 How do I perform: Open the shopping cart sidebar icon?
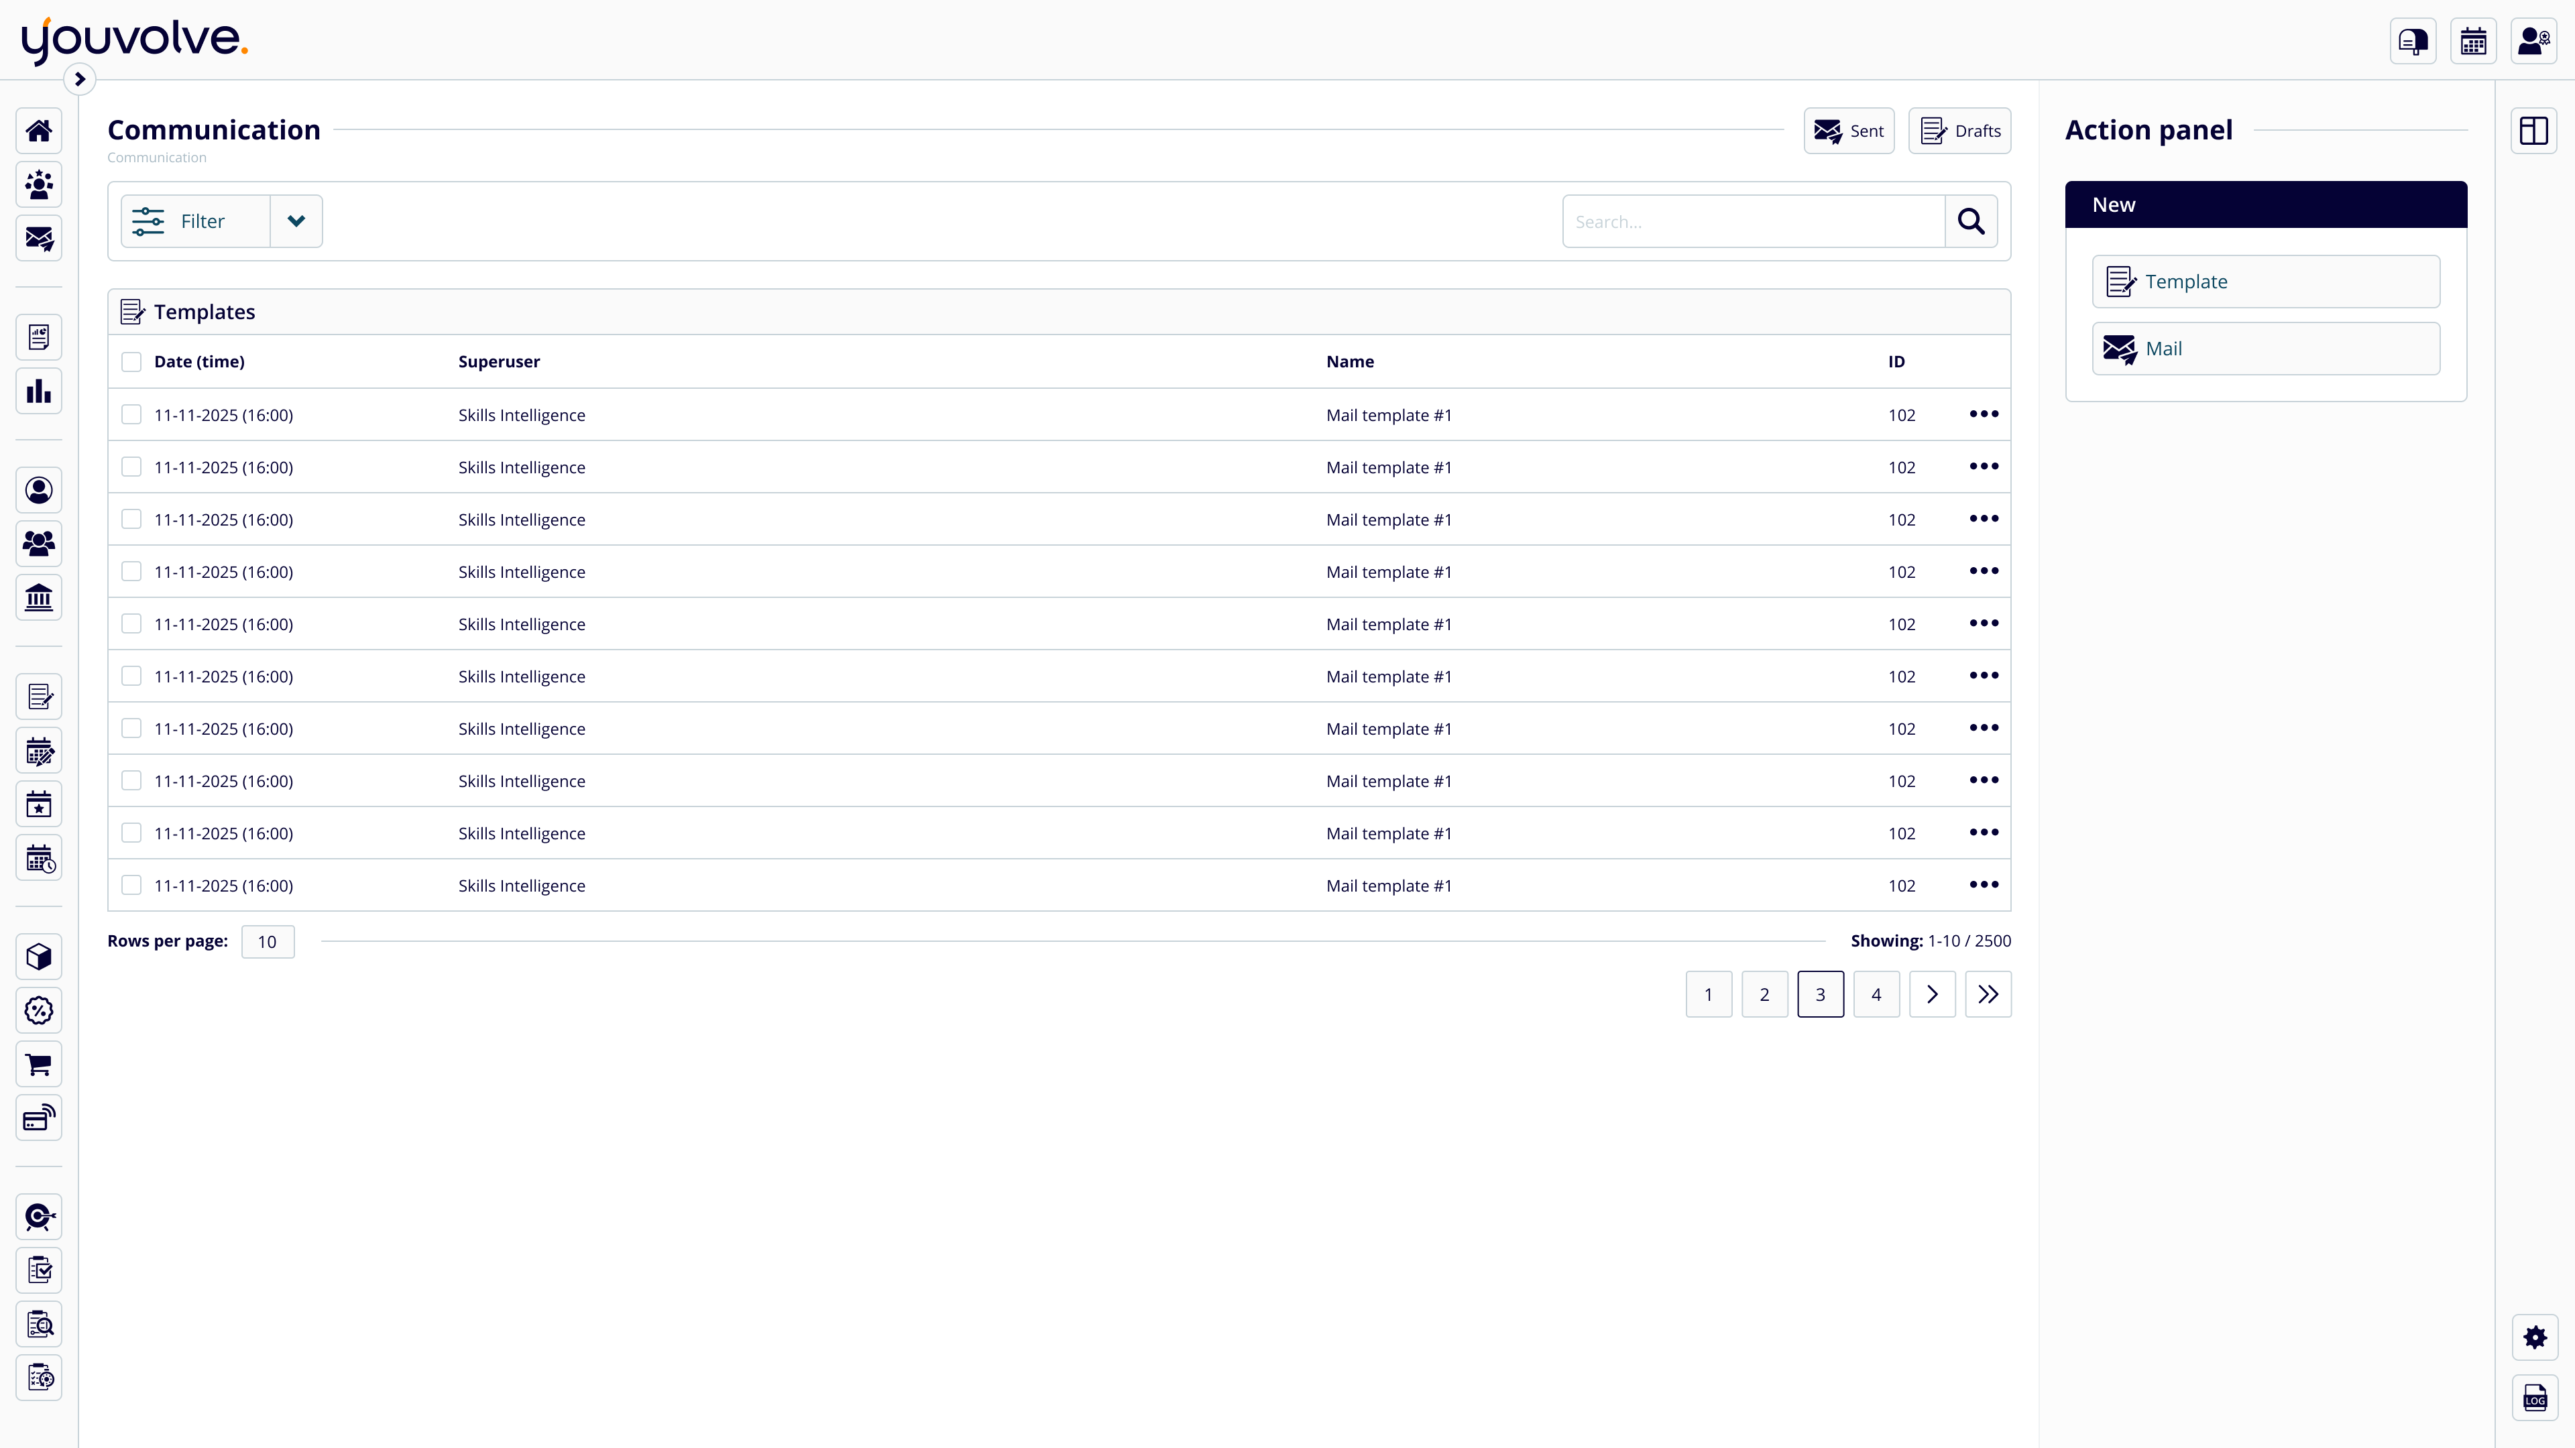pos(39,1065)
